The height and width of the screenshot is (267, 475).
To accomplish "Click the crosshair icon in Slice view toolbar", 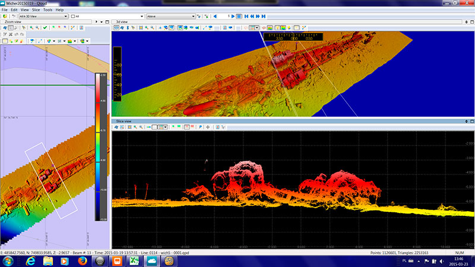I will tap(207, 127).
